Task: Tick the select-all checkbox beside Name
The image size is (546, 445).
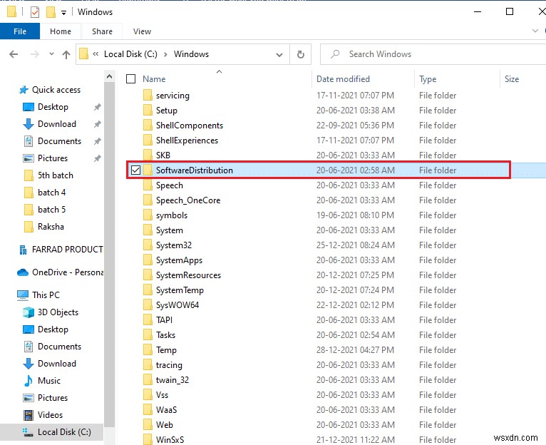Action: [x=130, y=79]
